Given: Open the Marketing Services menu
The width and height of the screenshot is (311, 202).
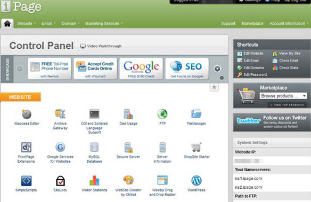Looking at the screenshot, I should (104, 23).
